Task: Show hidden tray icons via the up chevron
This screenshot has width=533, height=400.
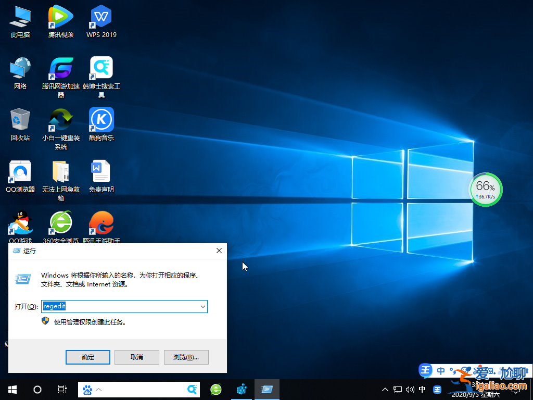Action: click(385, 389)
